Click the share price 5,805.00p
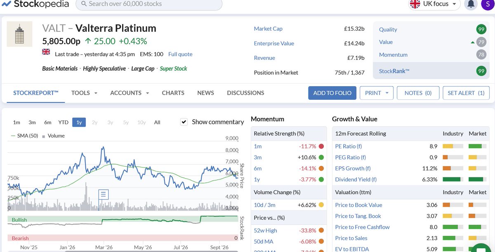Screen dimensions: 495x252 [x=61, y=41]
